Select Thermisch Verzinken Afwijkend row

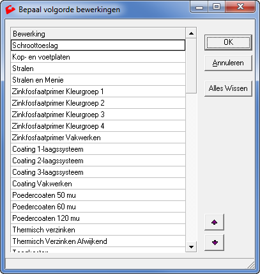point(98,241)
